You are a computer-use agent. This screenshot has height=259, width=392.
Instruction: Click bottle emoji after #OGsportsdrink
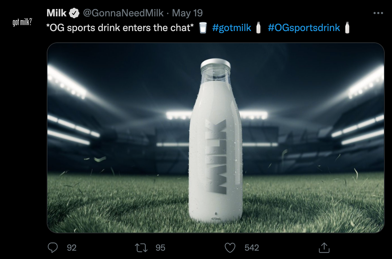[347, 27]
